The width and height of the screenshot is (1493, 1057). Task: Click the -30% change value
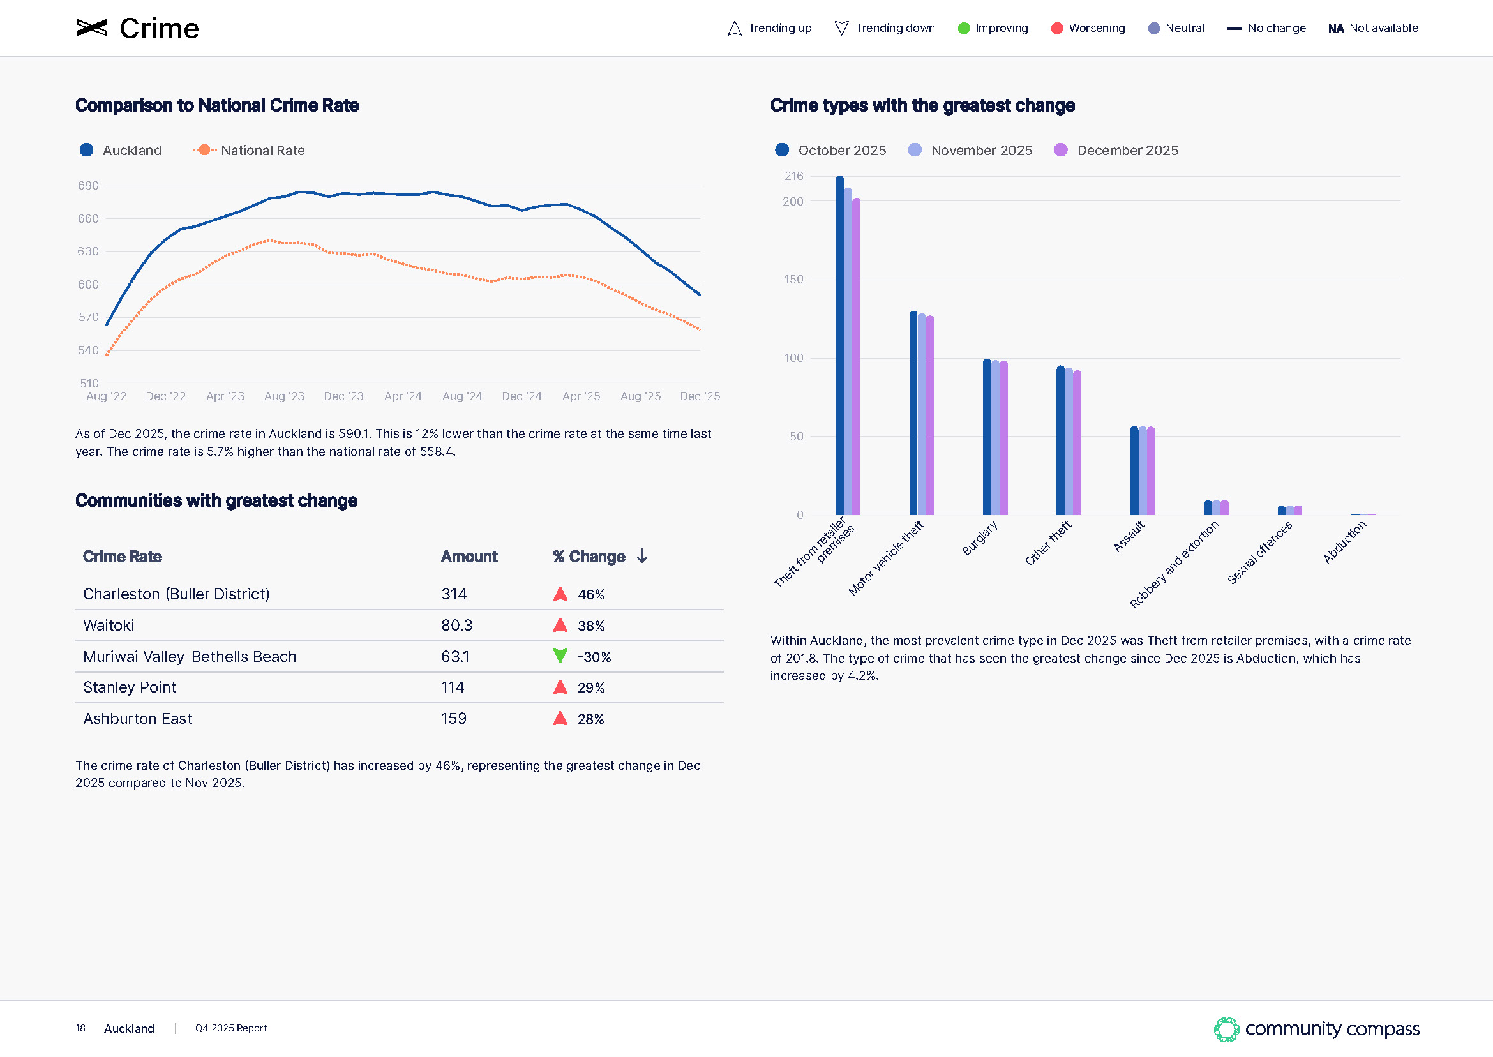click(594, 657)
